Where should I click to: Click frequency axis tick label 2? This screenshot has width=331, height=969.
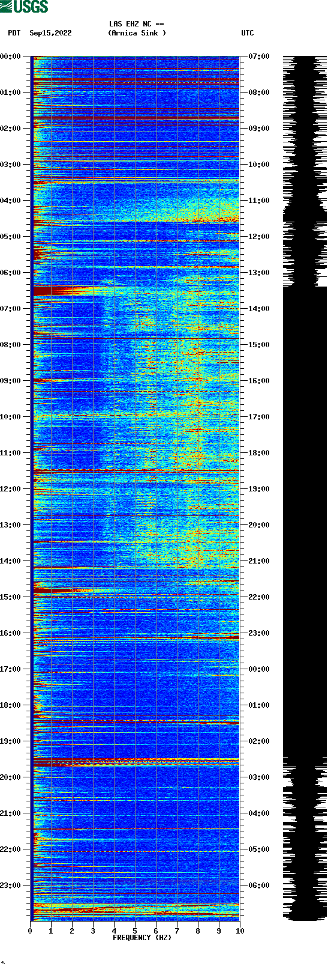(72, 931)
